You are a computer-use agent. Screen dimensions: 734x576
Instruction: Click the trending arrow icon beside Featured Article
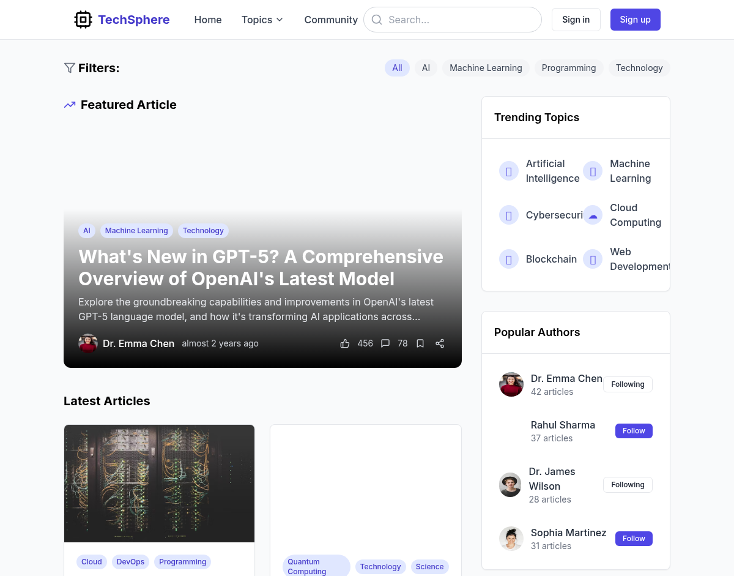coord(70,105)
